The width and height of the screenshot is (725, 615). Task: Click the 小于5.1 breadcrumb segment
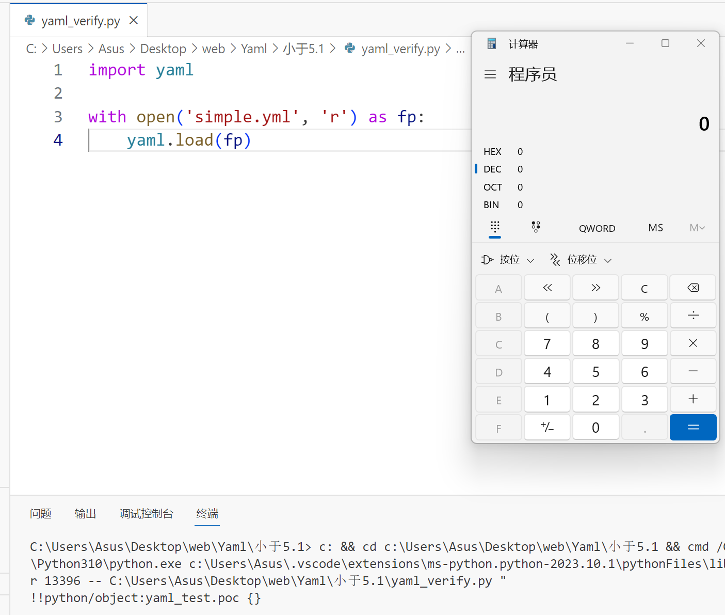tap(303, 49)
